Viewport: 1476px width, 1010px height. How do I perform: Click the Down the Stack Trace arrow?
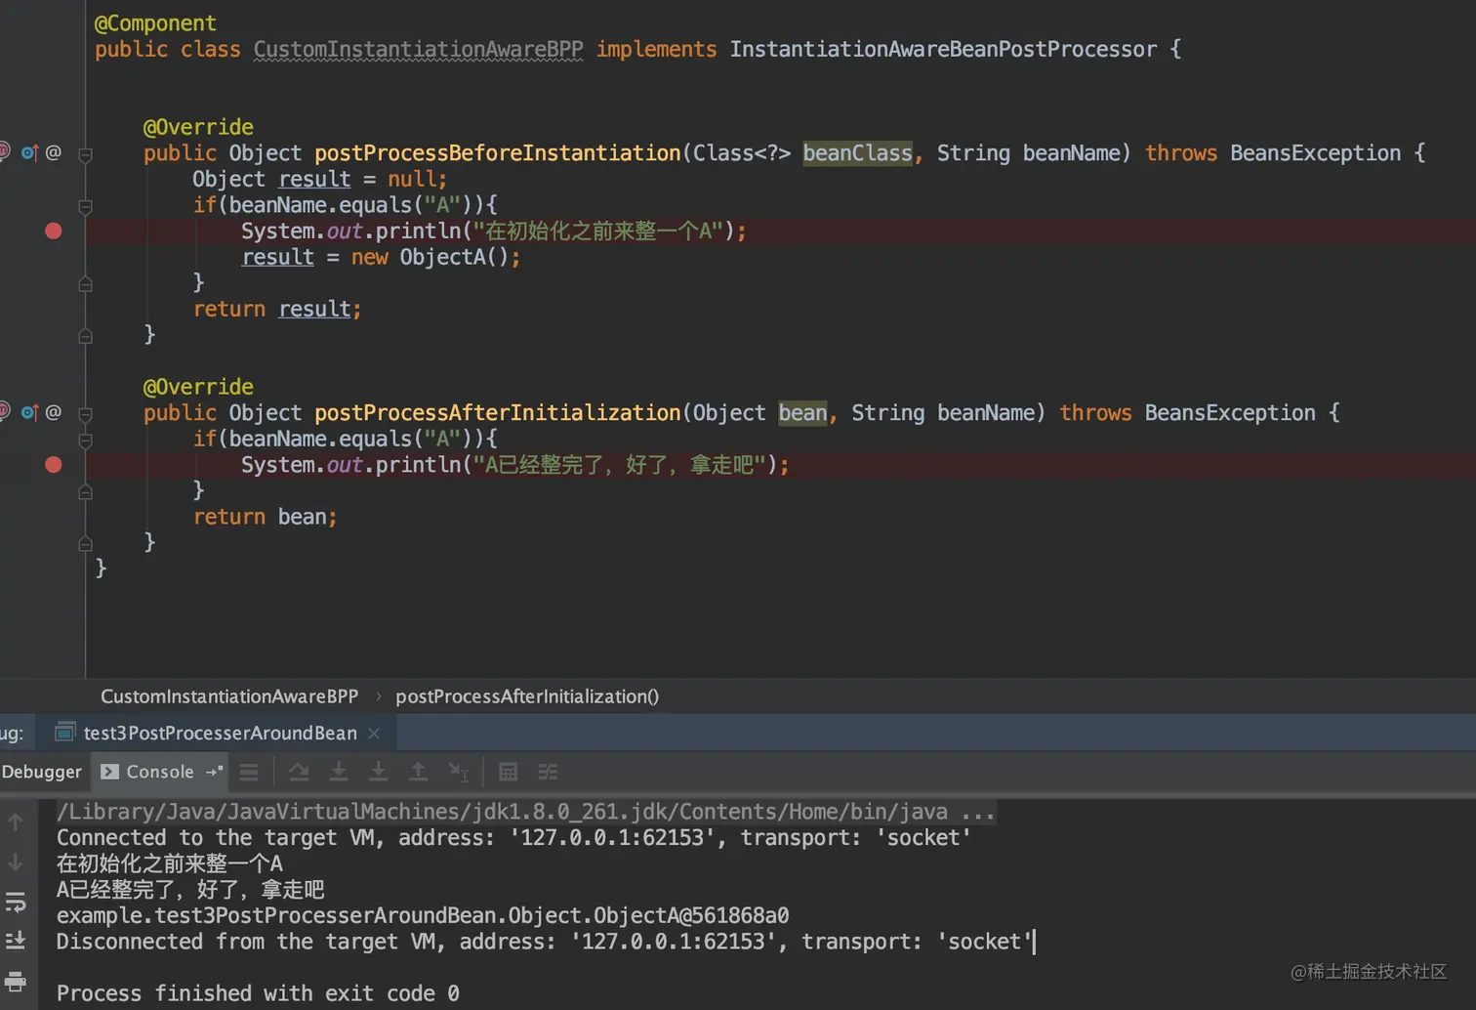coord(16,863)
